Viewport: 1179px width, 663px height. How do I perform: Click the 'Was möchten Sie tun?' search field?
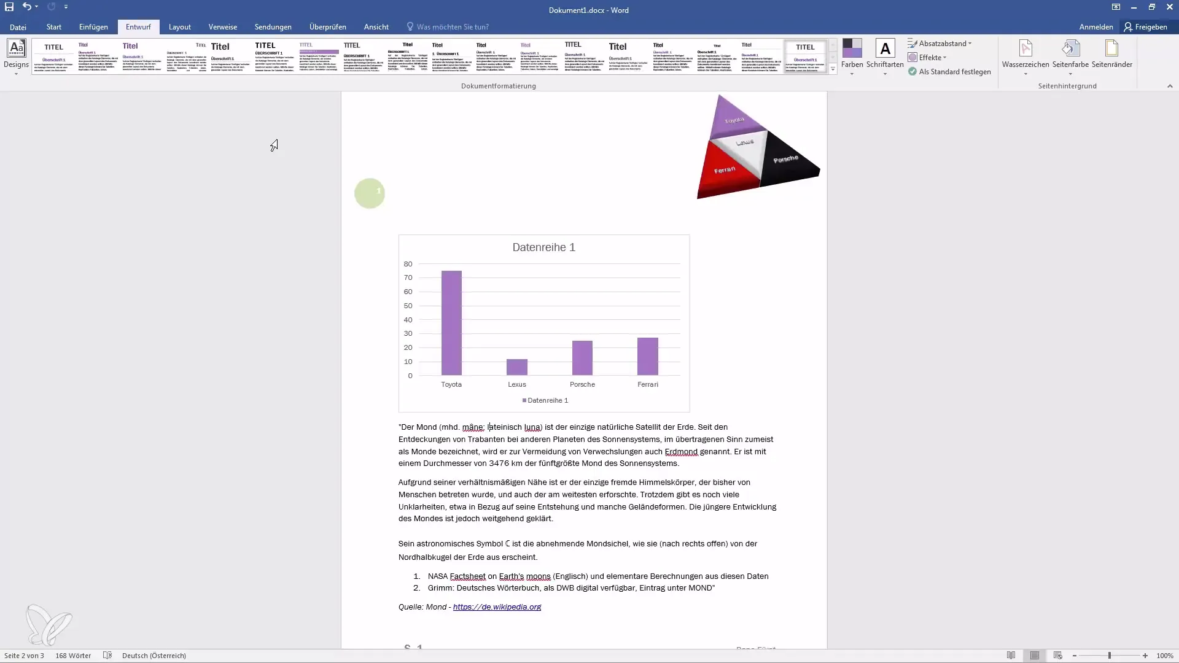click(x=448, y=27)
